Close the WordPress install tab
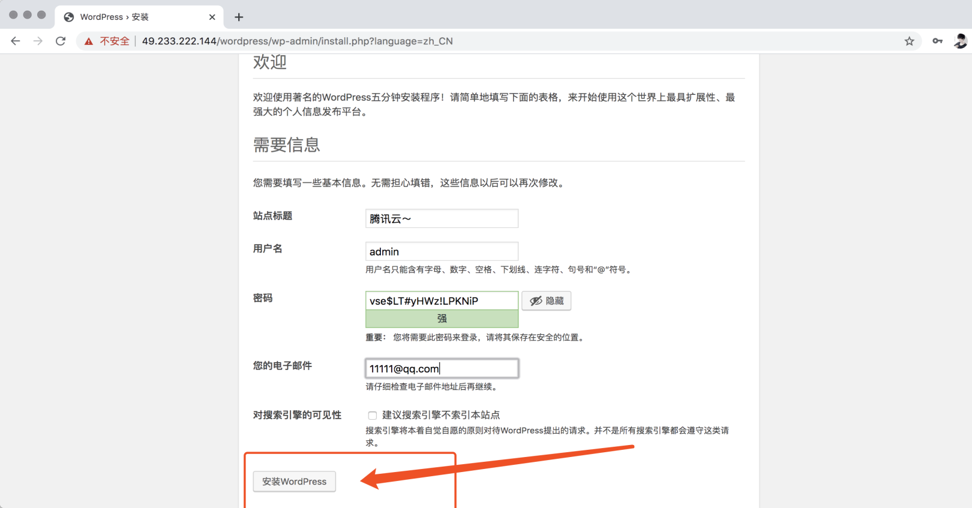The width and height of the screenshot is (972, 508). [212, 17]
